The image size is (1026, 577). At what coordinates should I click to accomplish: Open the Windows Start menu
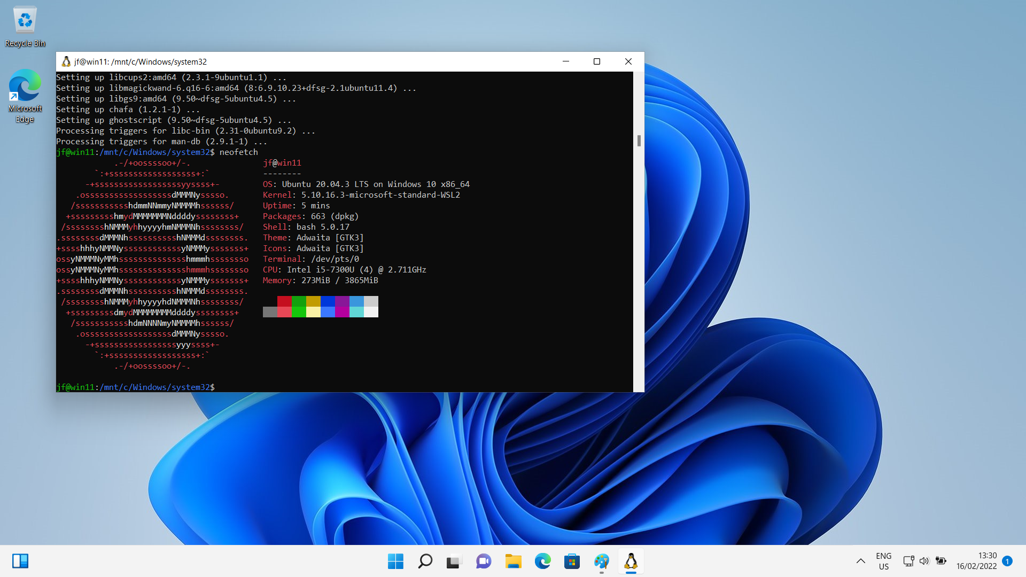click(395, 561)
